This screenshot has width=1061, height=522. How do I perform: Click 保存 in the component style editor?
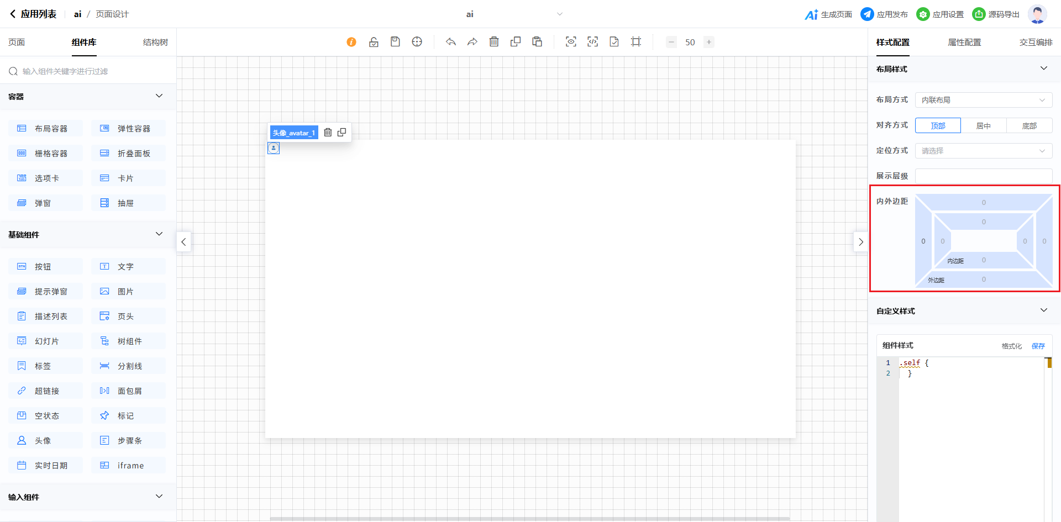[1038, 346]
